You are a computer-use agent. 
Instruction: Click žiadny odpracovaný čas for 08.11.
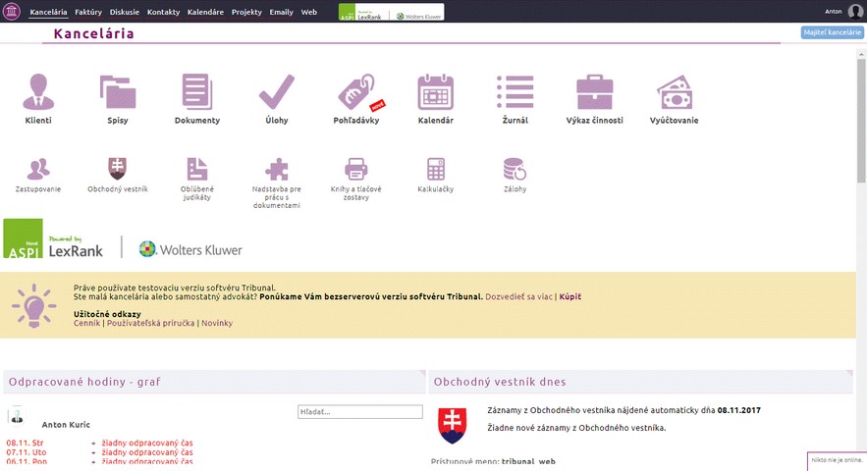(x=147, y=443)
